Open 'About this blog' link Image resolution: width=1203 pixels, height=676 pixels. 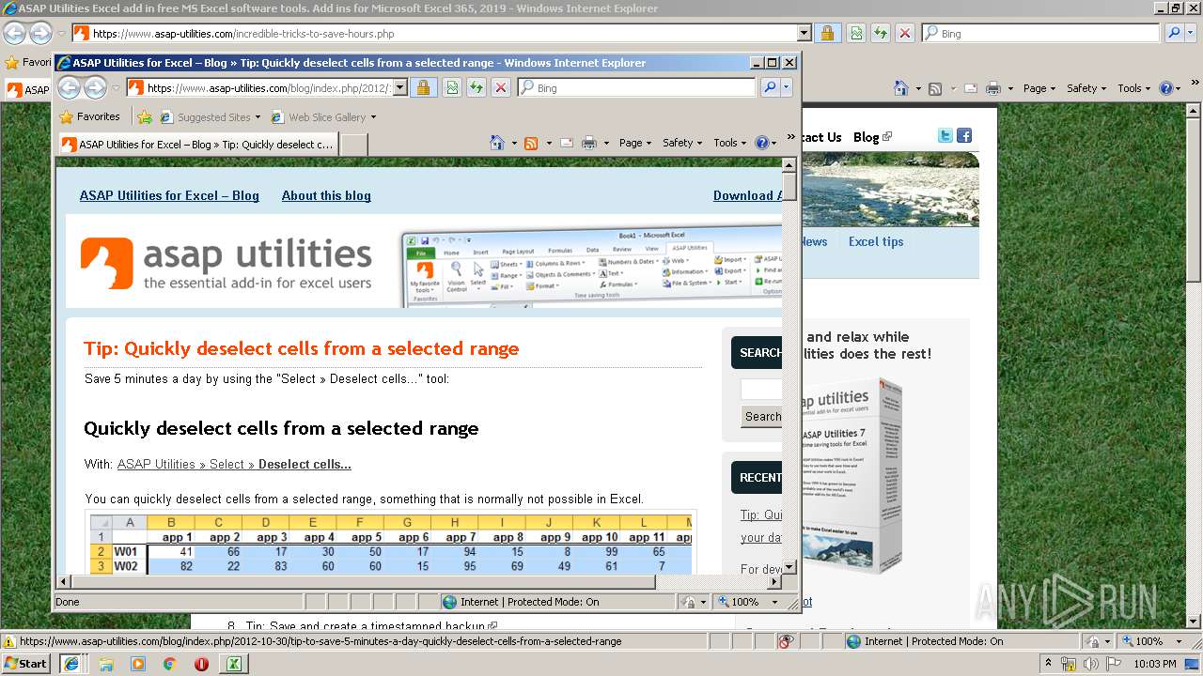click(326, 195)
